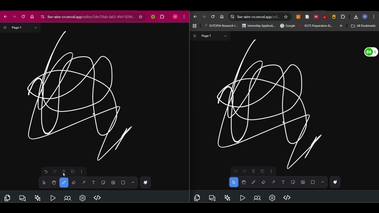Toggle the AI assistant sparkles panel

(x=37, y=198)
